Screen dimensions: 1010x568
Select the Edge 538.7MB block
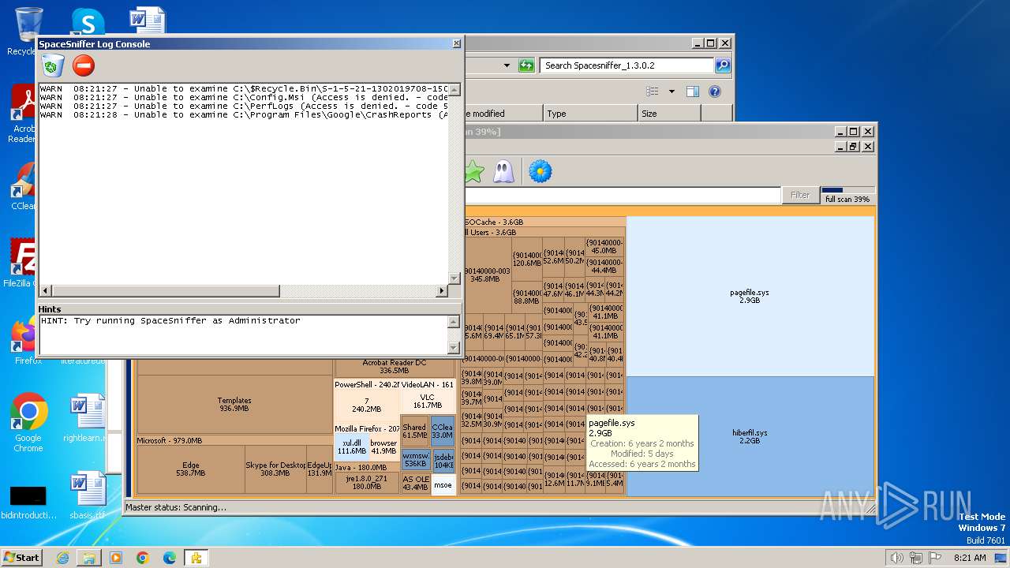click(x=191, y=469)
